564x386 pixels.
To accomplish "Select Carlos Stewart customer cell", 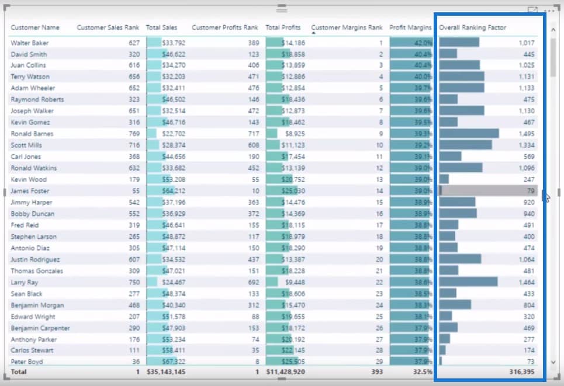I will point(32,350).
